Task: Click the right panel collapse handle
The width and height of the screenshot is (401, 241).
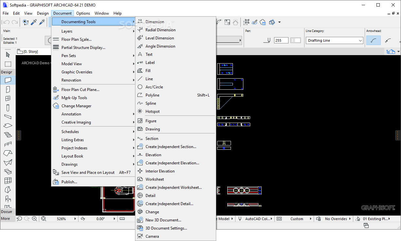Action: 398,135
